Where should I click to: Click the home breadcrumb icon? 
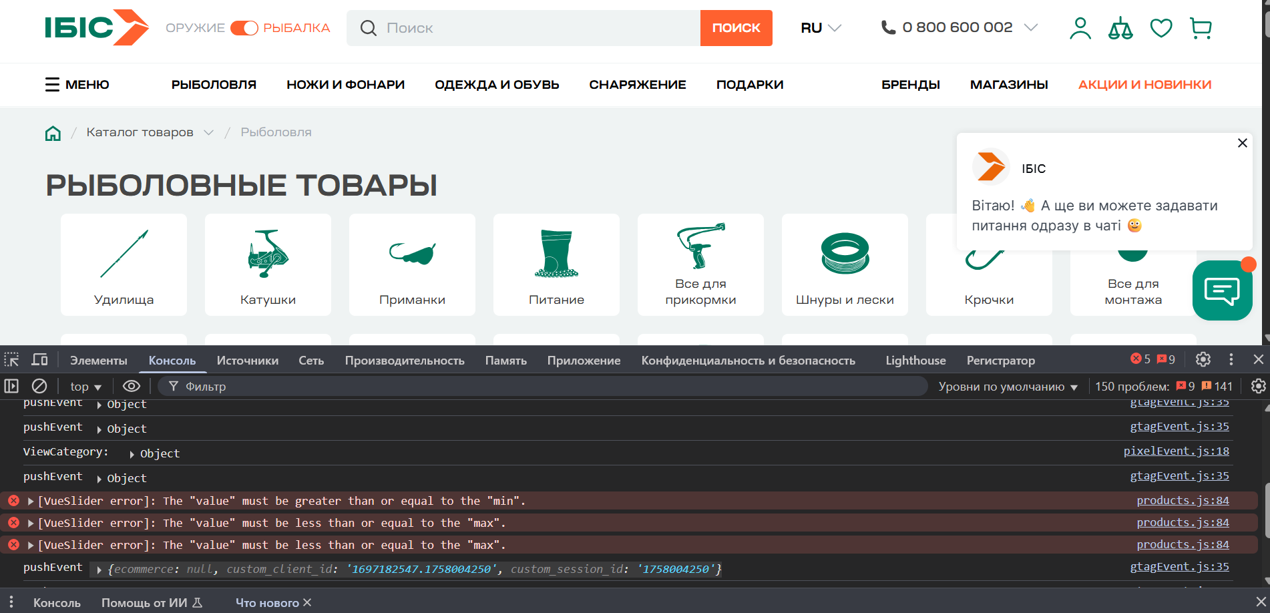pos(53,133)
